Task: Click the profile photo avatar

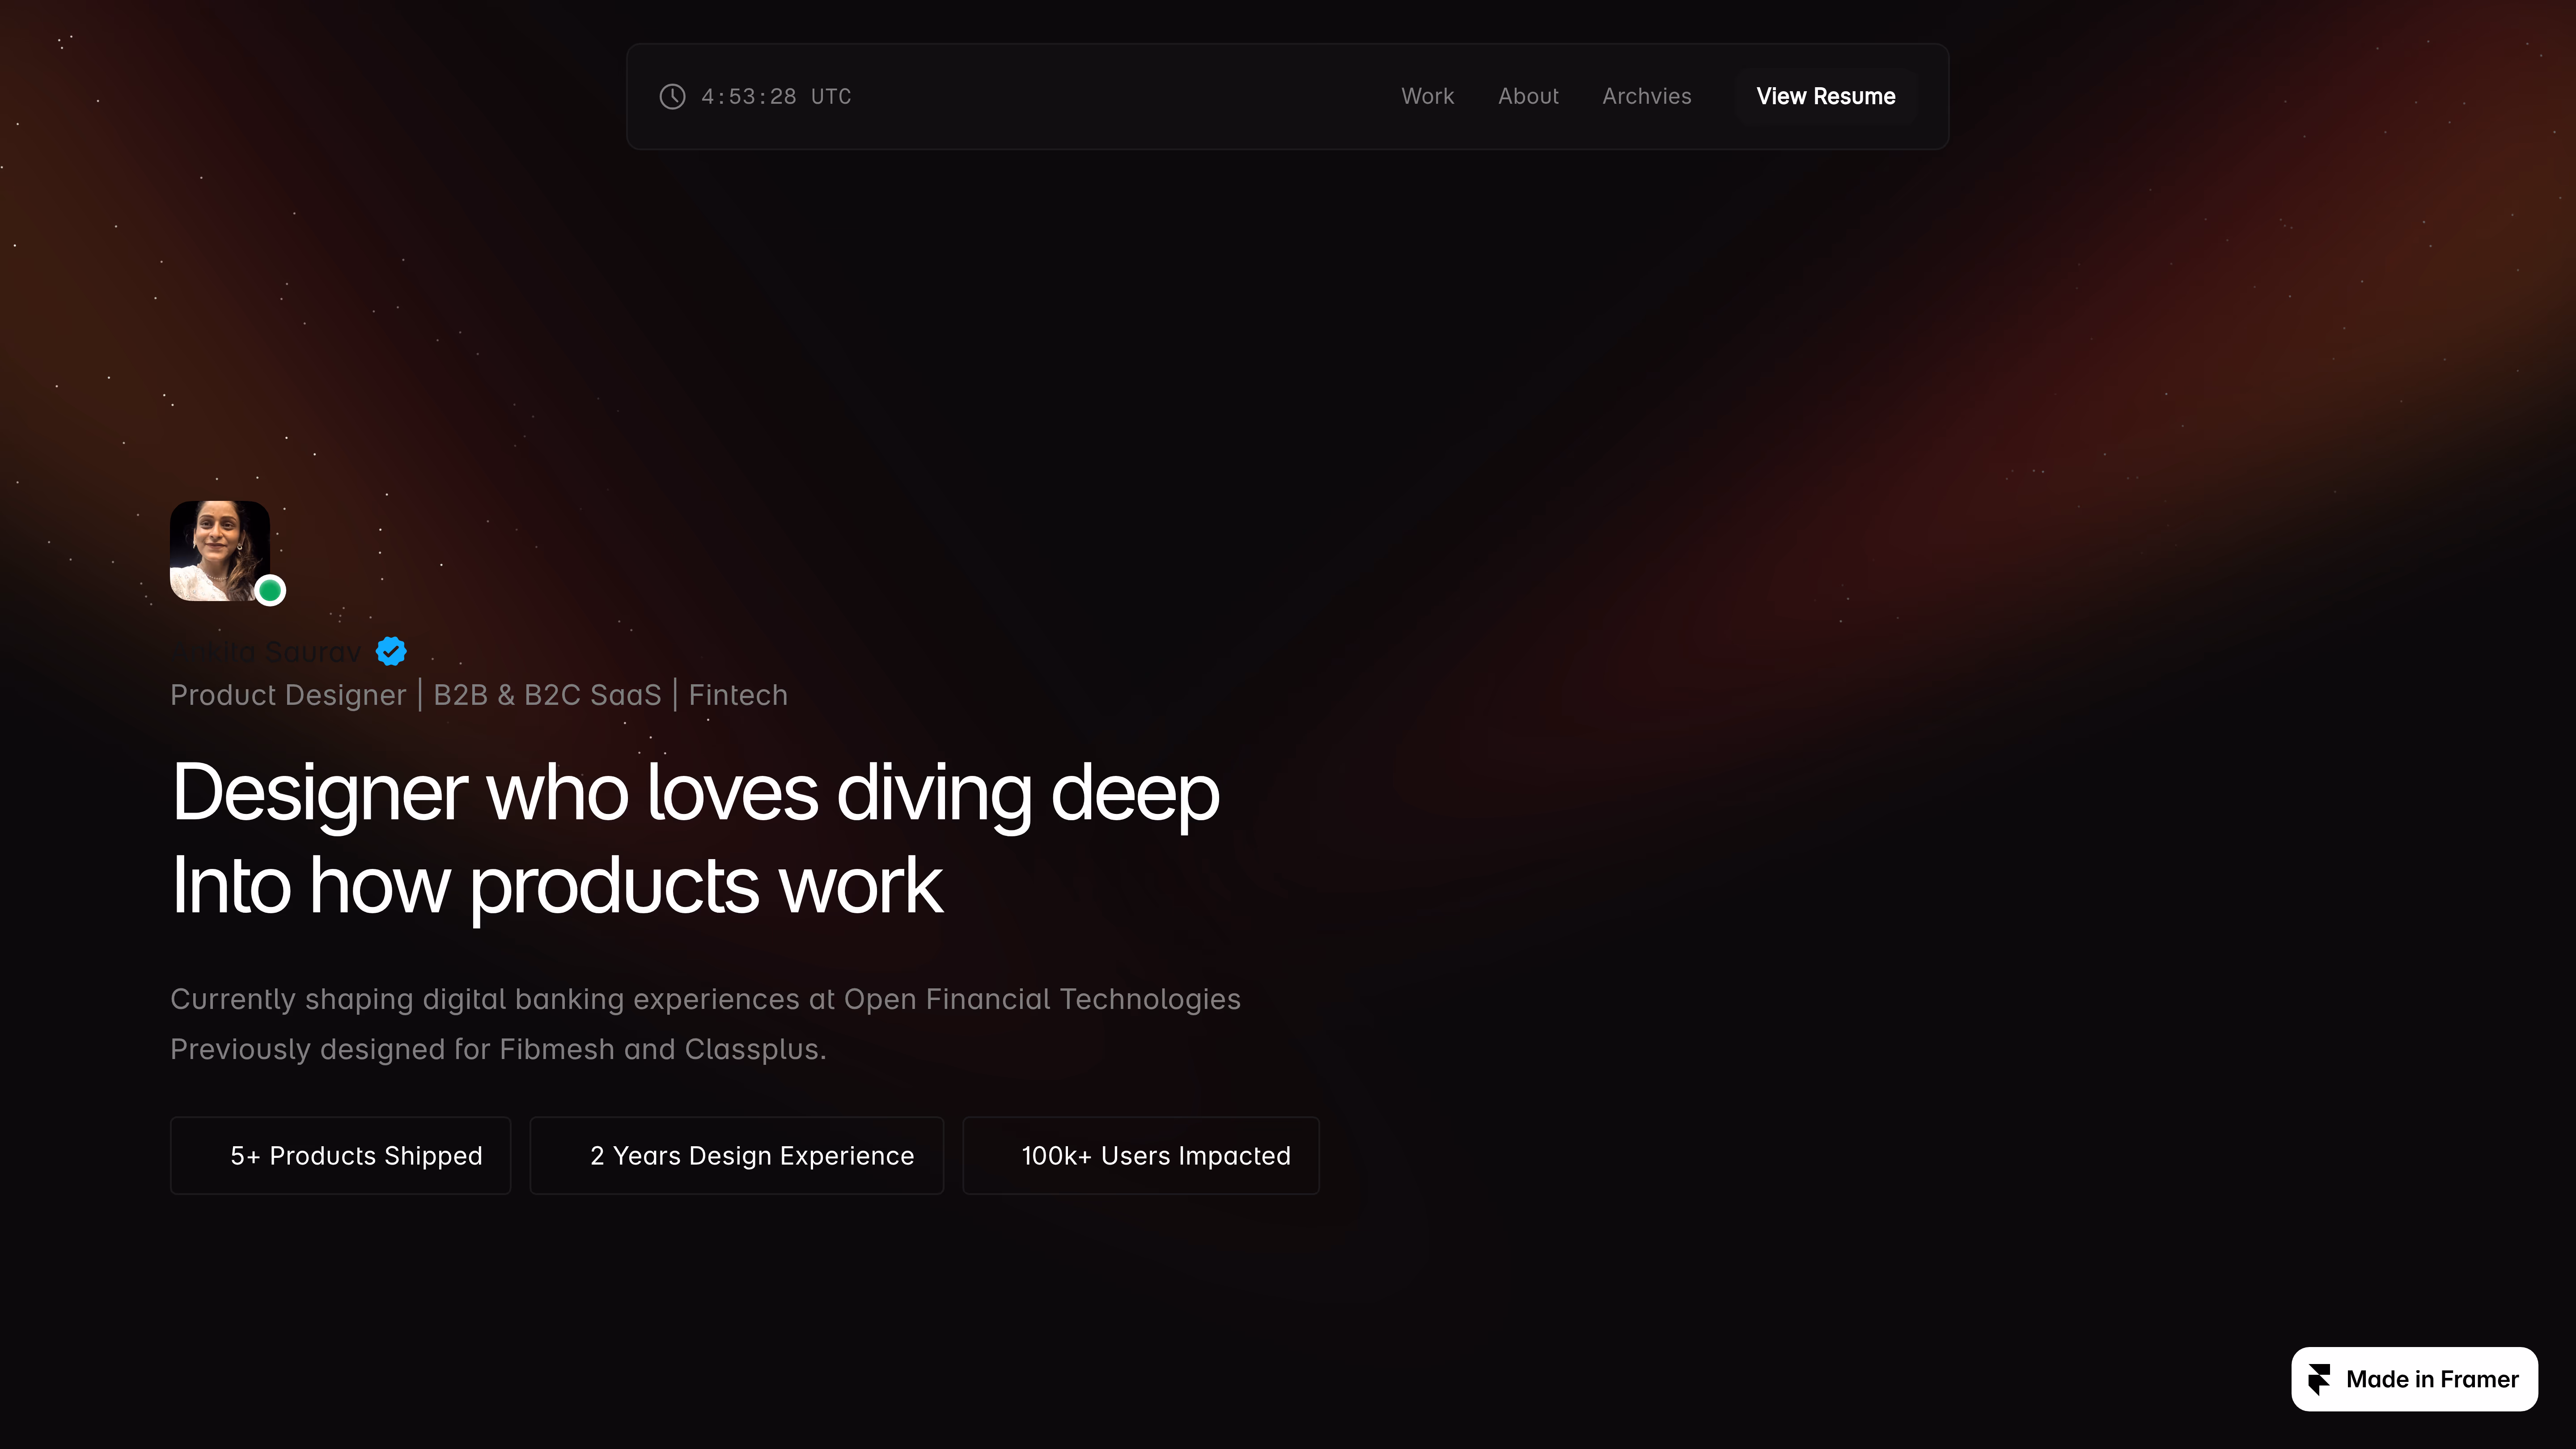Action: pos(220,551)
